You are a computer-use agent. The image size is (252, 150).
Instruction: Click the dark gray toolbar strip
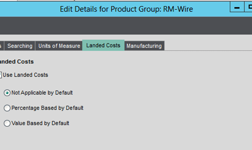pos(126,26)
